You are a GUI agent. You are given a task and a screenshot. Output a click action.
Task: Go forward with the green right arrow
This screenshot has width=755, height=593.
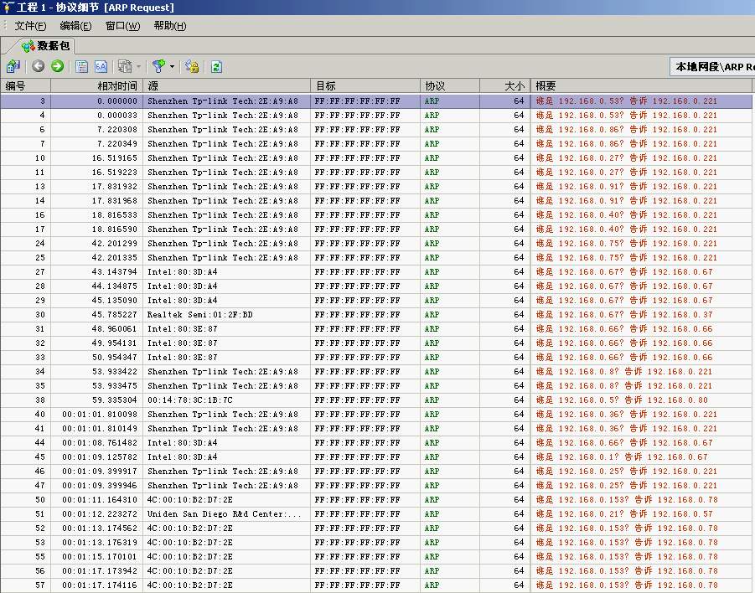[57, 66]
